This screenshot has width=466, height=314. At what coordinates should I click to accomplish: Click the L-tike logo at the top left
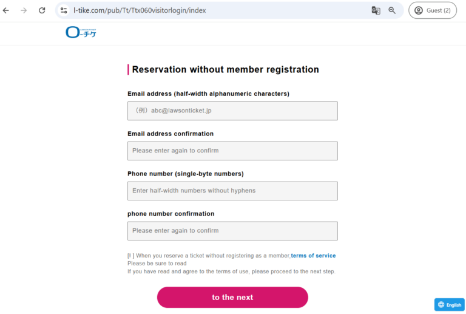point(81,33)
